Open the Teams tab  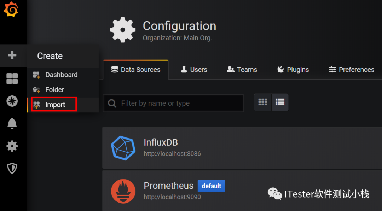tap(242, 70)
